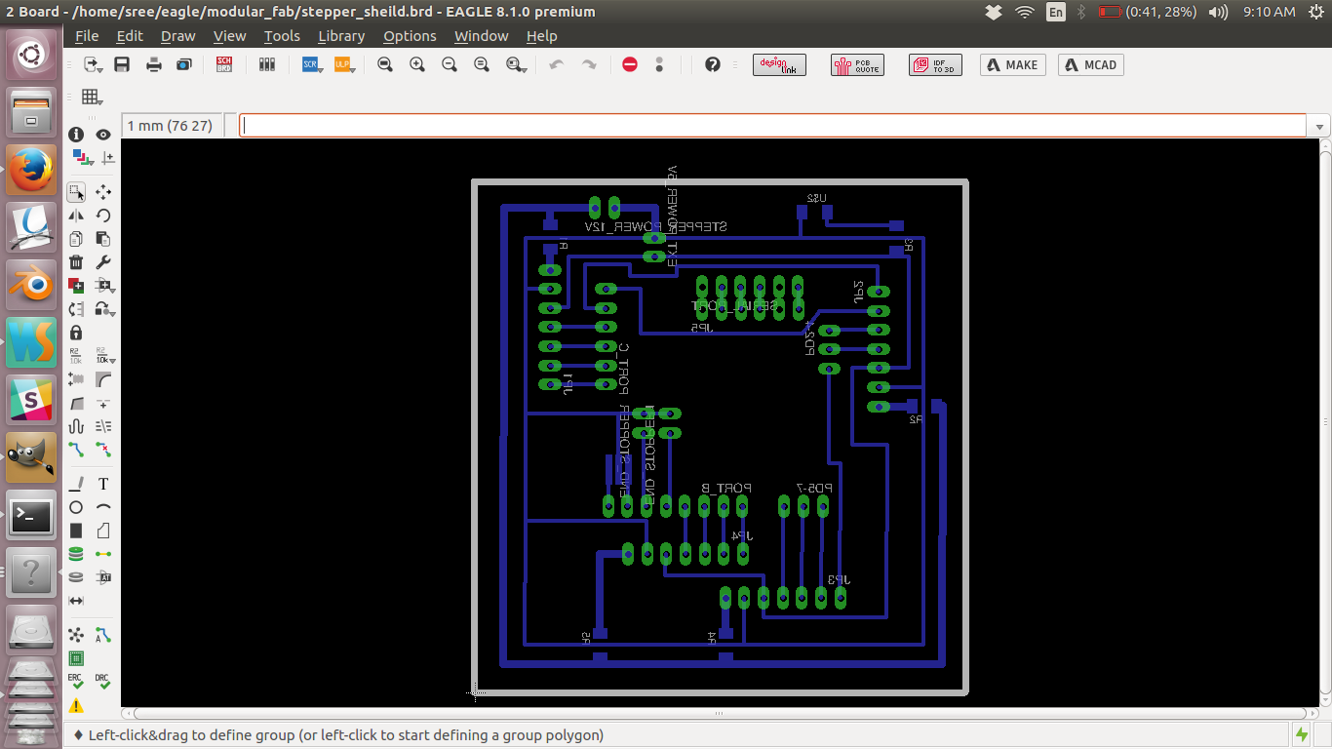Run the Autorouter tool
1332x749 pixels.
point(103,635)
